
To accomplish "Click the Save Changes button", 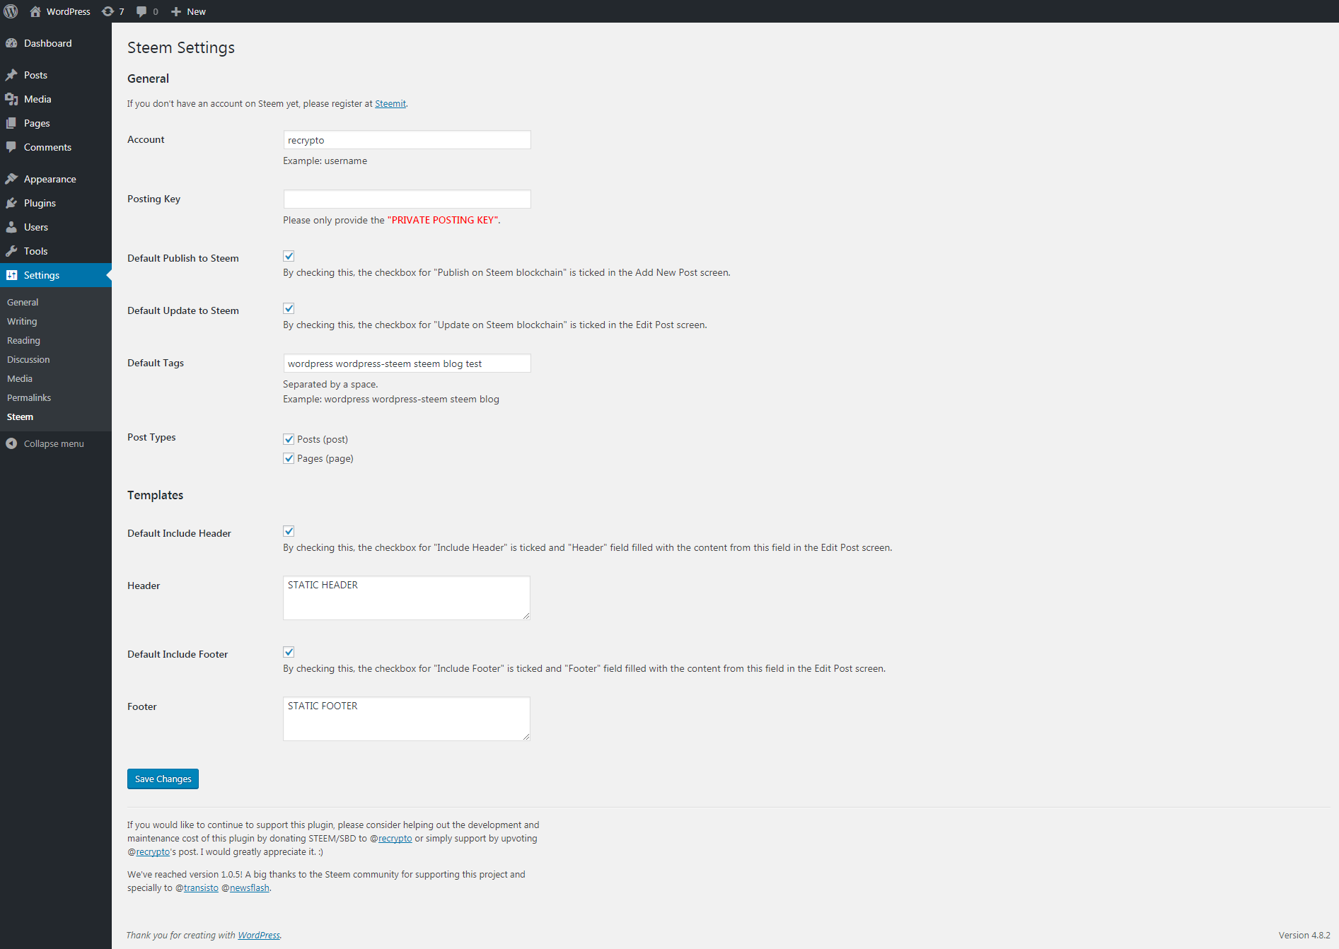I will (x=163, y=779).
